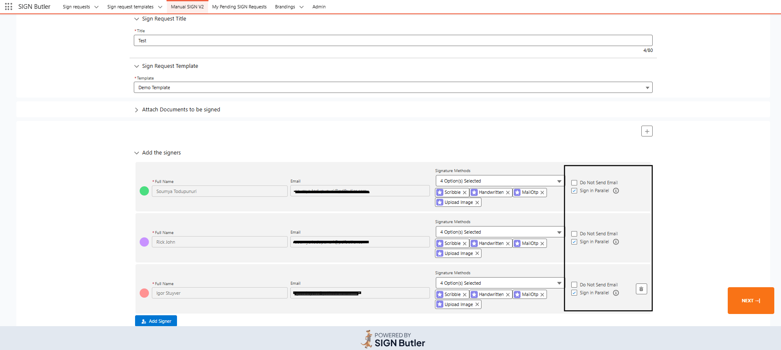Click the Add Signer button
The image size is (781, 350).
(x=156, y=321)
